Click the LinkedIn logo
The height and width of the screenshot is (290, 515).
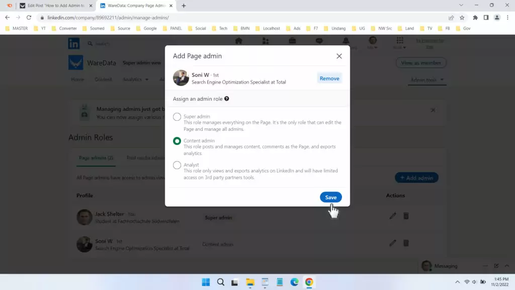[x=74, y=43]
